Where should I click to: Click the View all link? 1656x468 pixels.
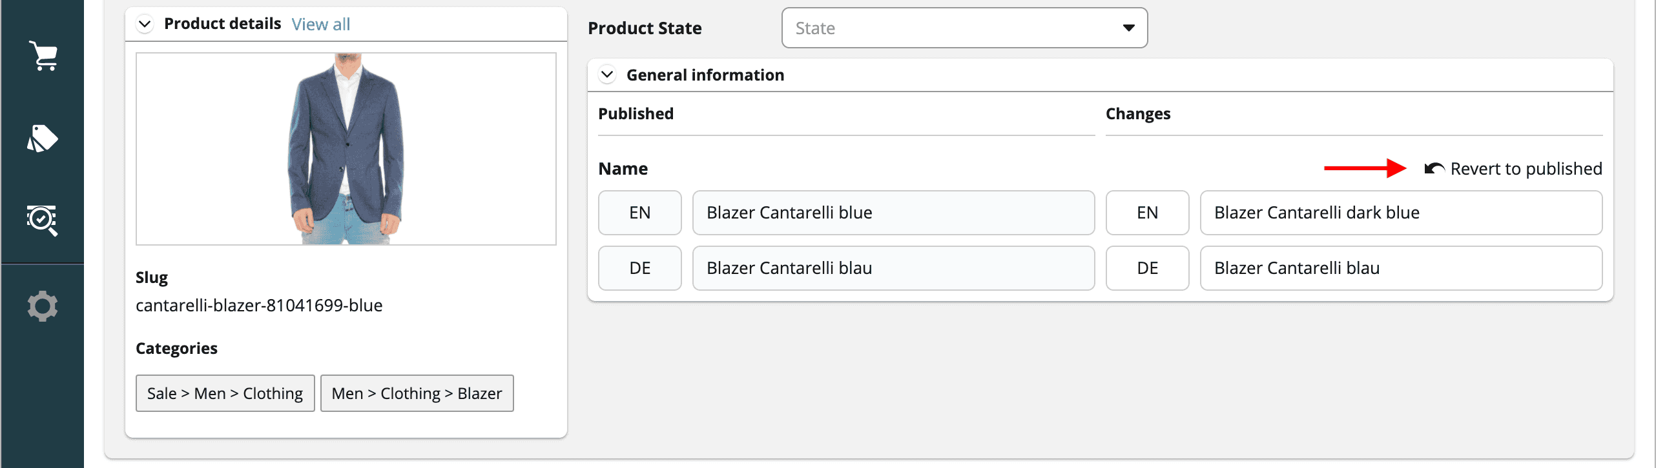pos(320,24)
